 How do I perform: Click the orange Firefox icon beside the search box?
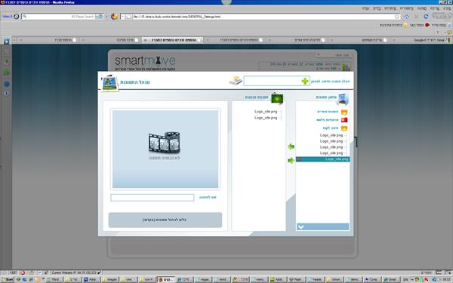tap(115, 17)
